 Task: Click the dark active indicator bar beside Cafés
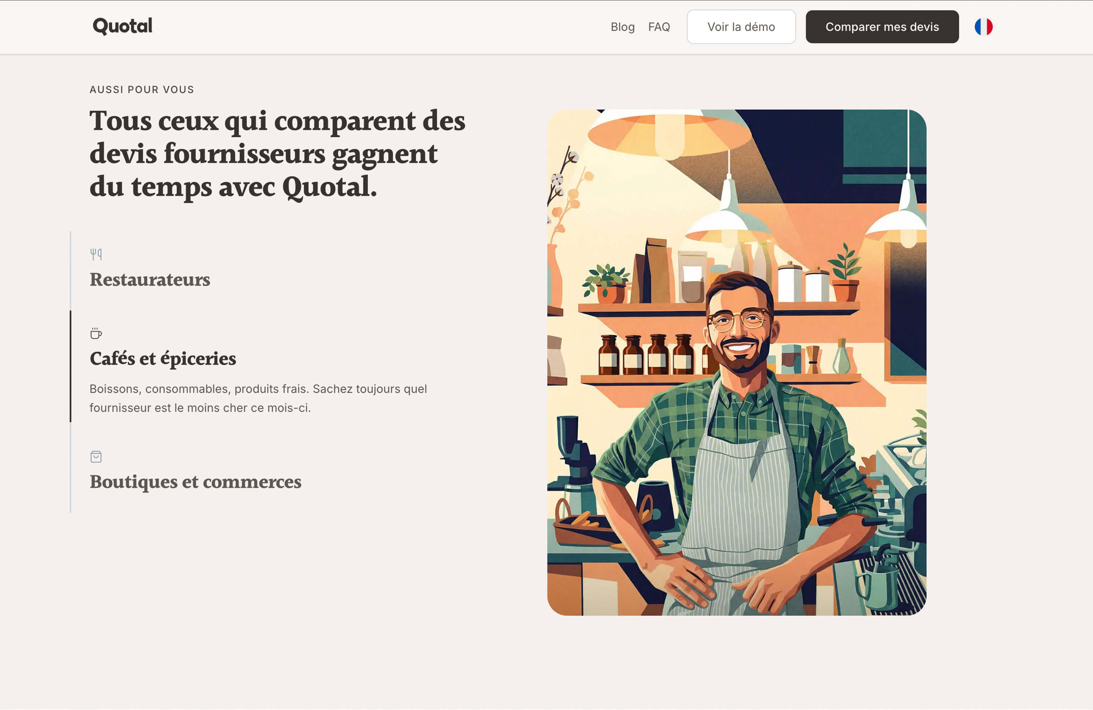tap(70, 366)
